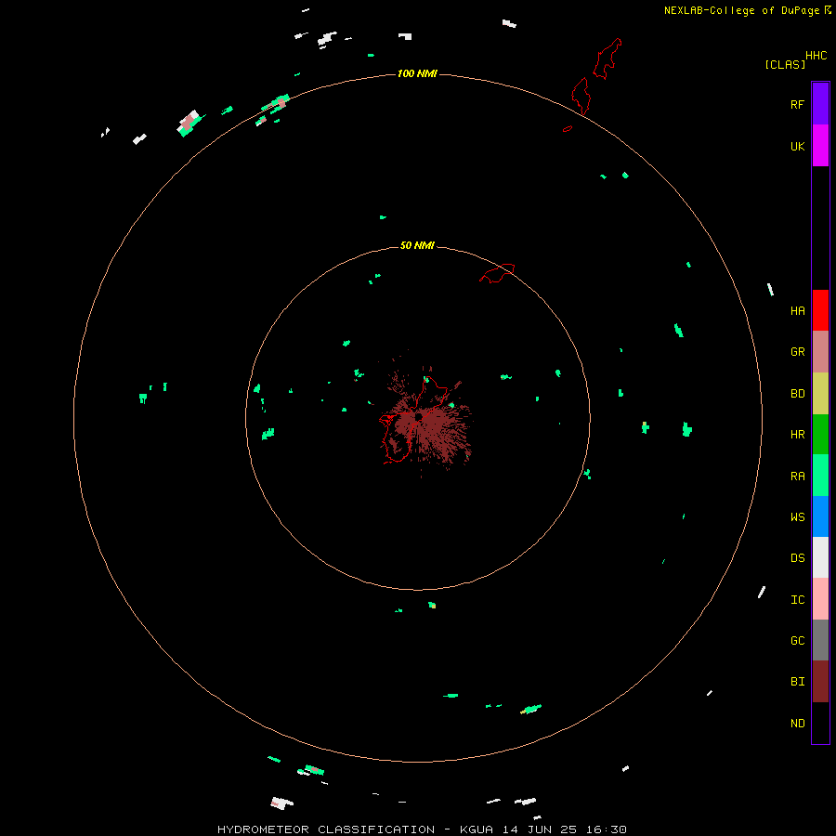836x836 pixels.
Task: Click the "100 NMI" range ring label
Action: coord(417,73)
